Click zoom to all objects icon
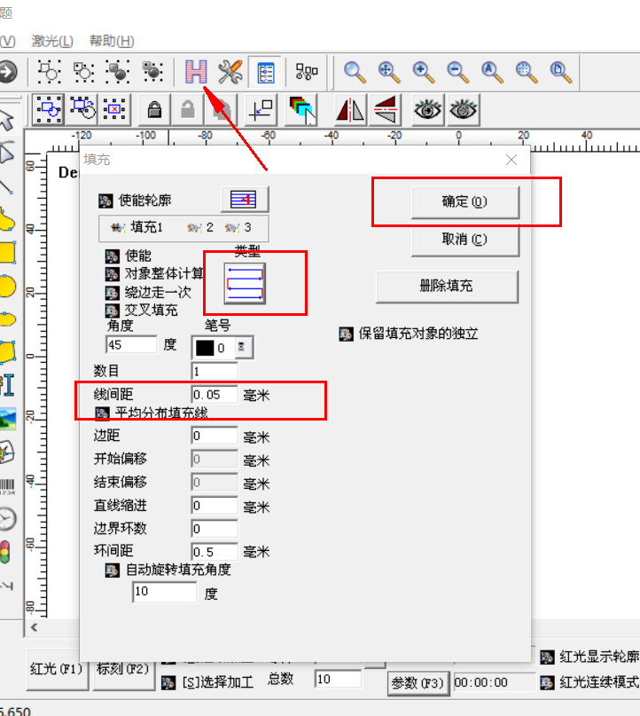 492,72
